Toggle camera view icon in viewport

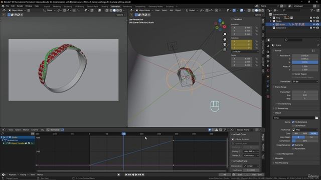coord(225,44)
